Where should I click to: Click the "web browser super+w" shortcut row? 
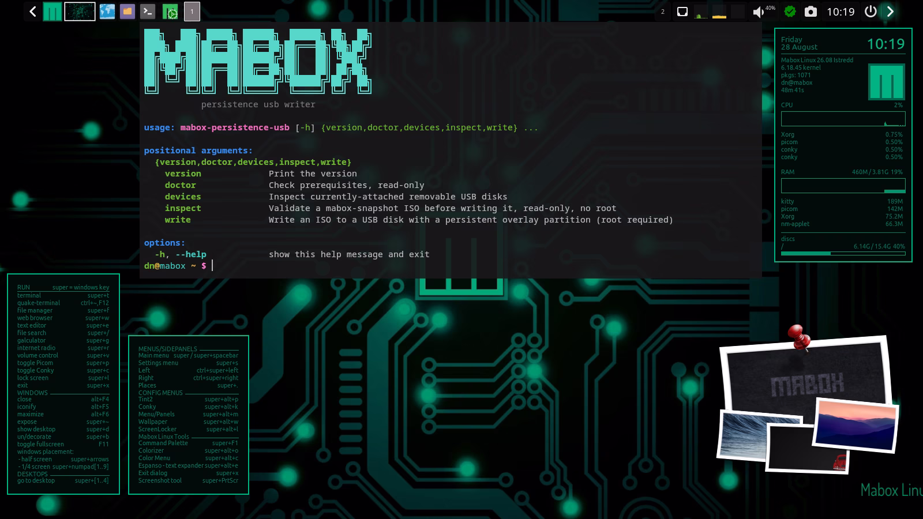pos(63,318)
